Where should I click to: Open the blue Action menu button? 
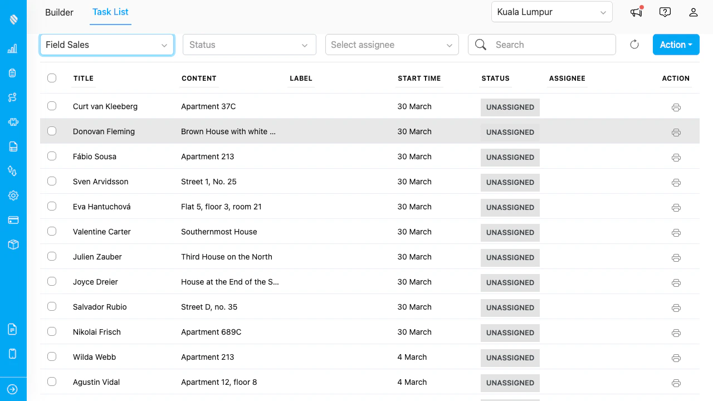click(676, 45)
